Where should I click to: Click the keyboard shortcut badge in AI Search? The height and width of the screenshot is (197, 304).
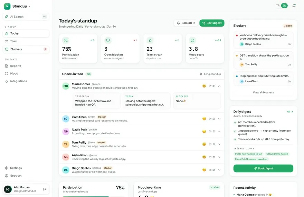click(45, 17)
